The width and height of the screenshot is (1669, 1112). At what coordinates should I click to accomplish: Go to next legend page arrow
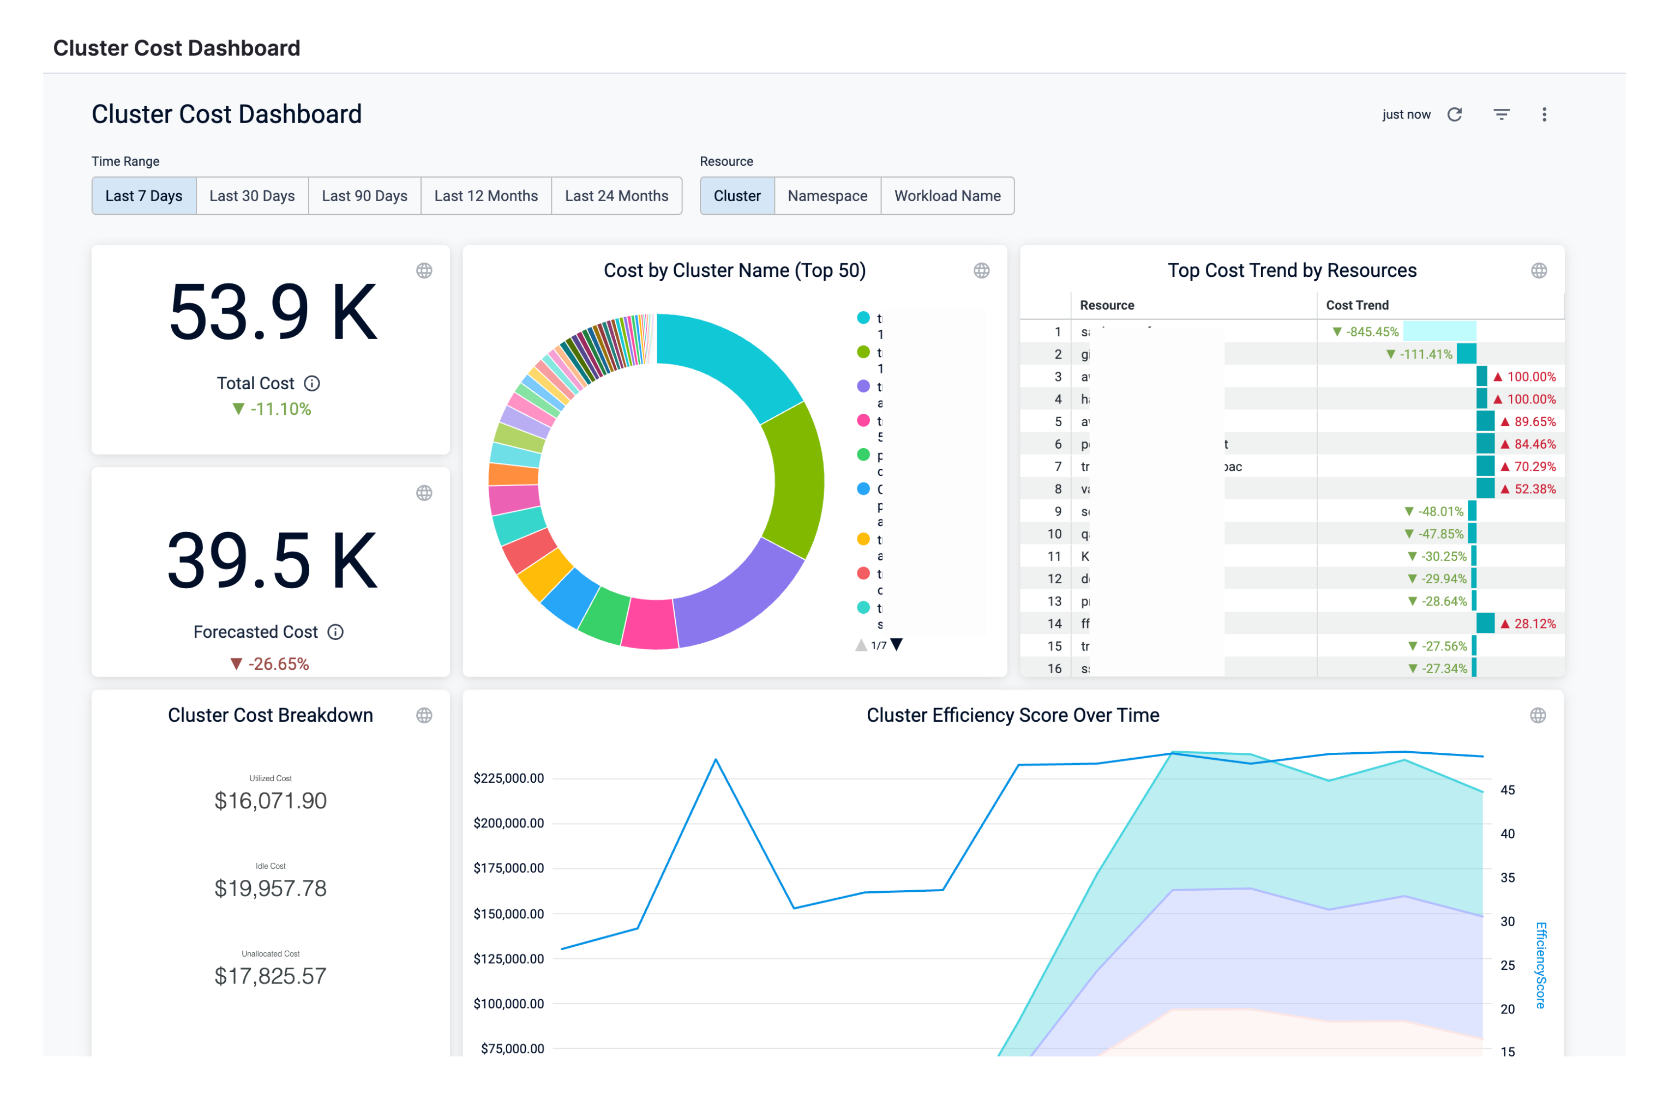[897, 645]
